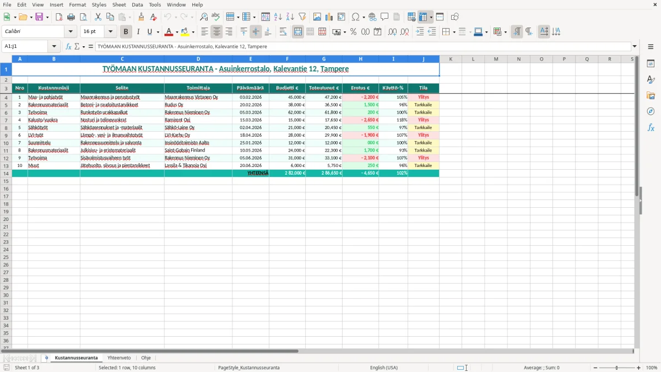Screen dimensions: 661x372
Task: Open sidebar Gallery icon
Action: tap(651, 95)
